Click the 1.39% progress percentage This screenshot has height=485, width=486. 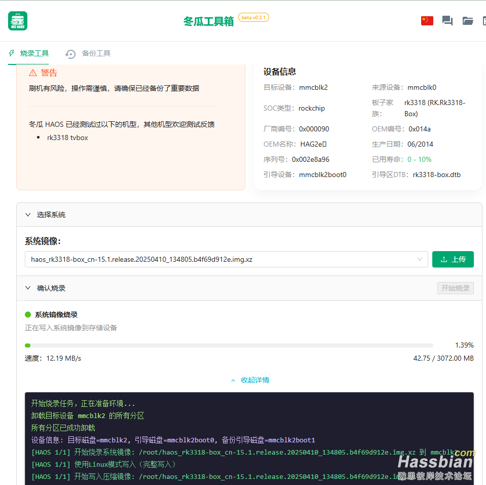(464, 345)
